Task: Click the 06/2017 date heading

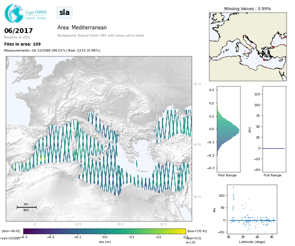Action: click(19, 31)
